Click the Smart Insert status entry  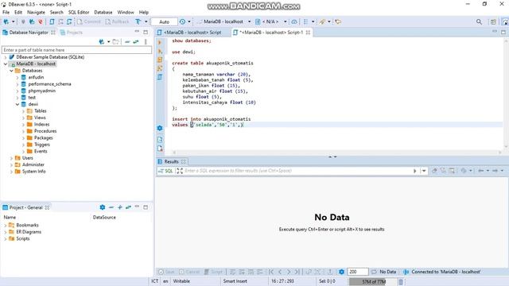[235, 281]
